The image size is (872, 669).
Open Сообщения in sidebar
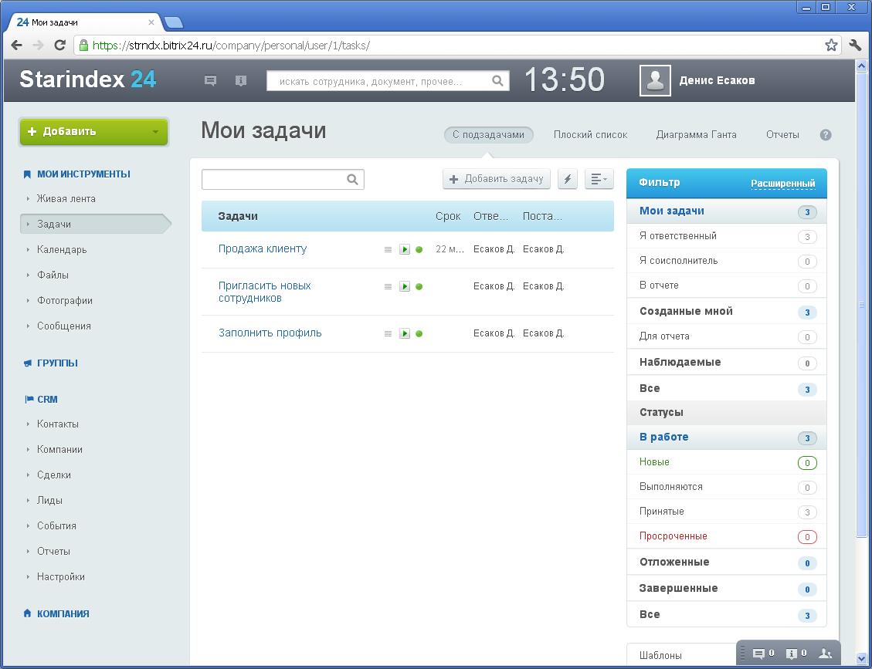(x=64, y=326)
